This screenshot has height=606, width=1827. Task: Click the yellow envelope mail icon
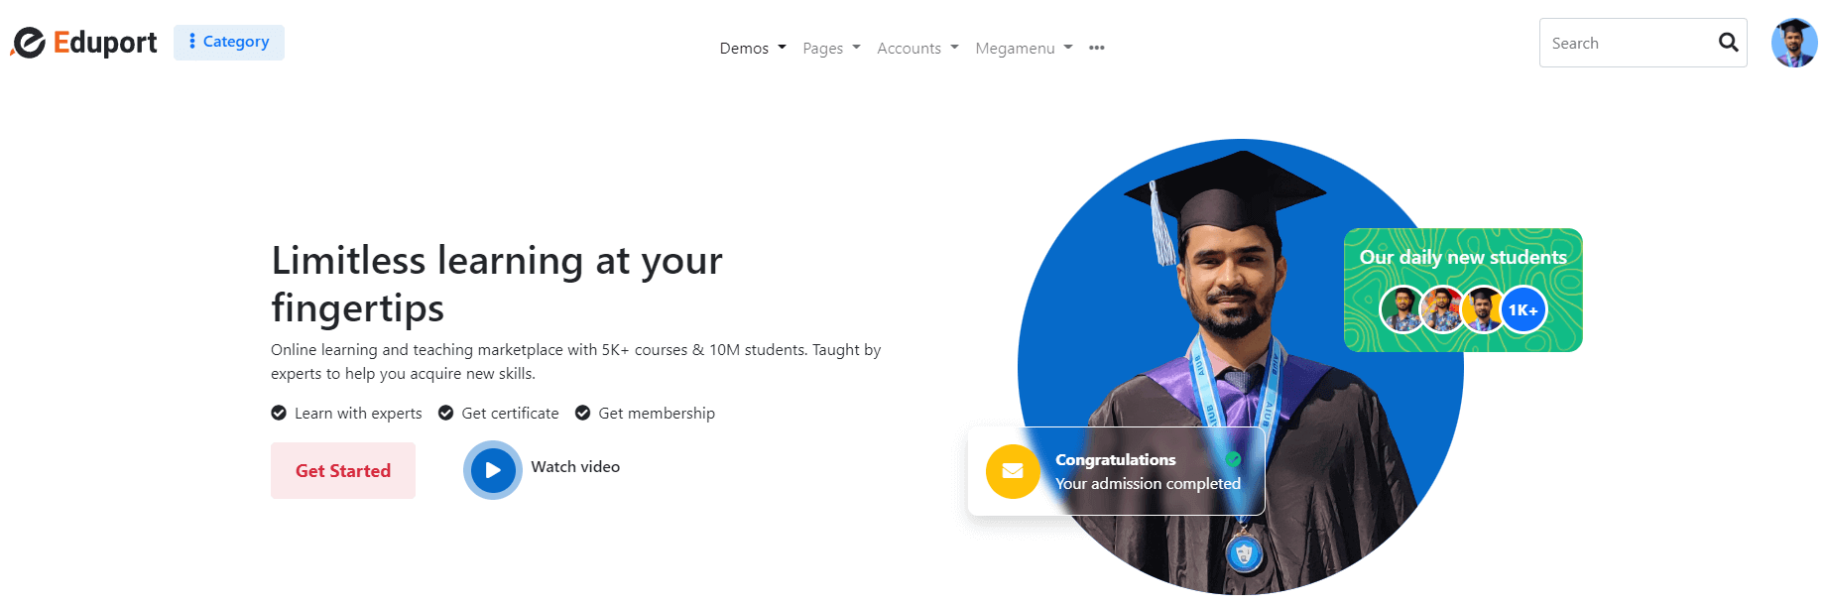pos(1013,471)
